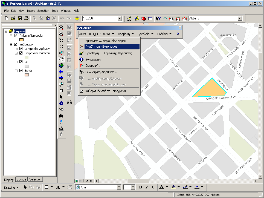Select the Identify tool
Image resolution: width=264 pixels, height=198 pixels.
(61, 103)
